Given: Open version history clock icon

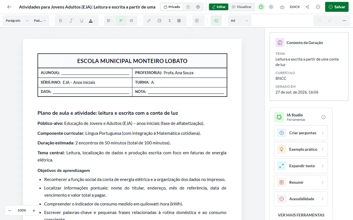Looking at the screenshot, I should point(318,7).
